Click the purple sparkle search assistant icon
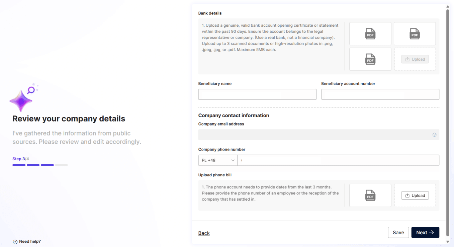This screenshot has width=454, height=247. (23, 97)
